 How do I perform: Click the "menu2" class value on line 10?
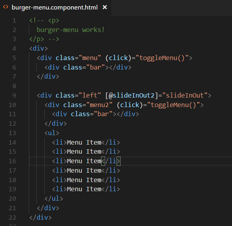point(99,105)
